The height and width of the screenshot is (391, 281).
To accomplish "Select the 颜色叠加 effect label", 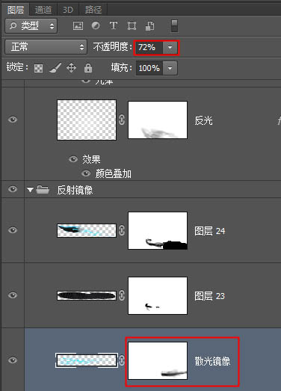I will pyautogui.click(x=113, y=173).
